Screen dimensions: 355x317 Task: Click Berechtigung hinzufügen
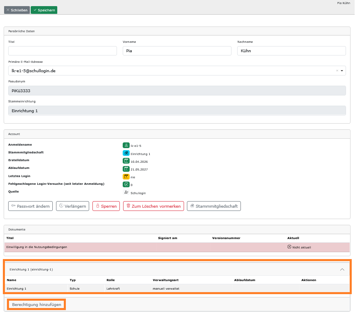[36, 305]
